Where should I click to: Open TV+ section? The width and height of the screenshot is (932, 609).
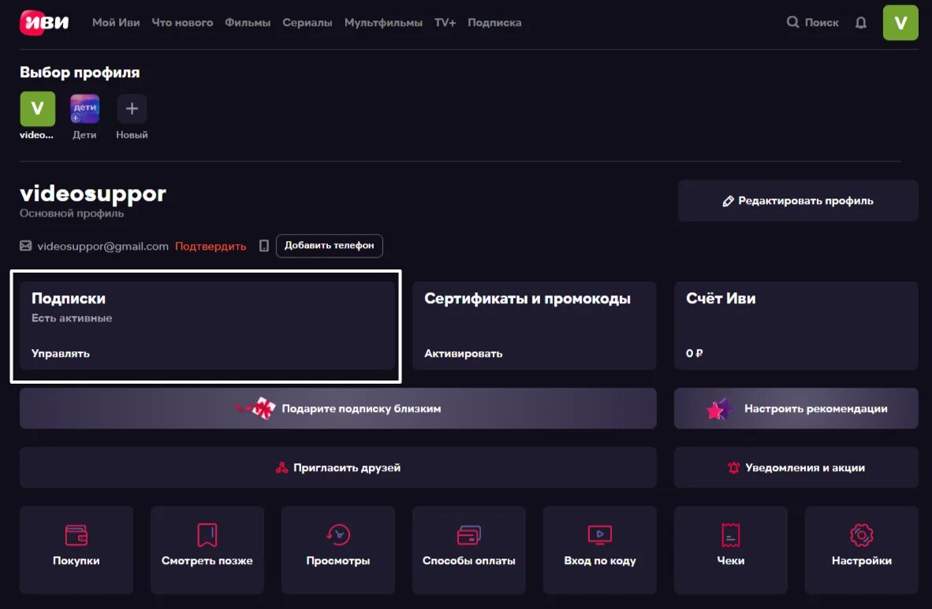click(445, 23)
